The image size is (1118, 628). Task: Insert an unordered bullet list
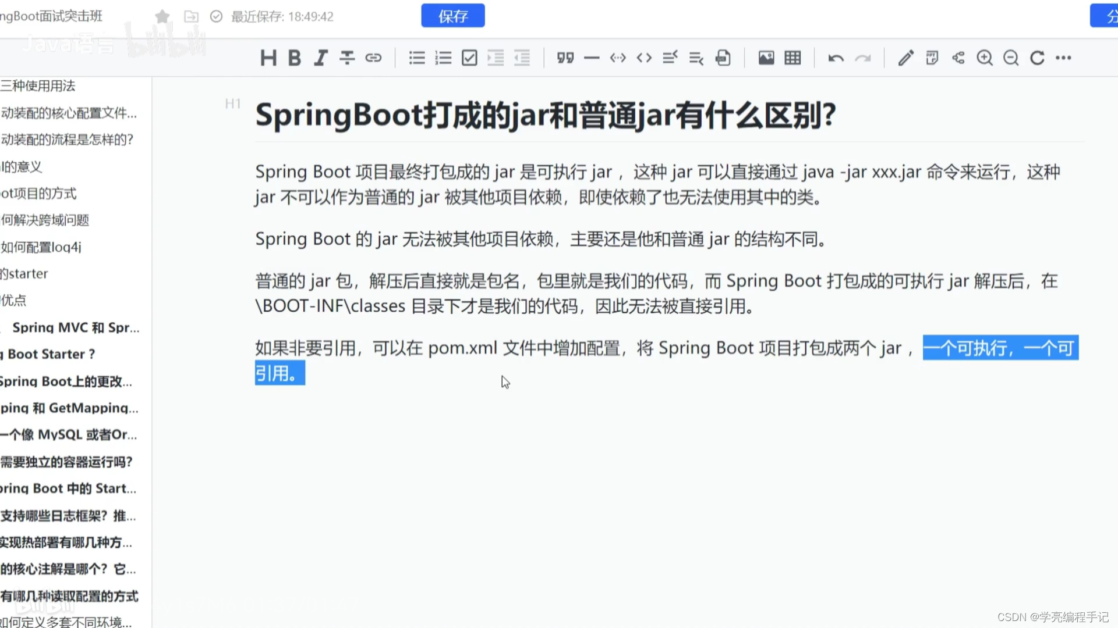point(417,58)
